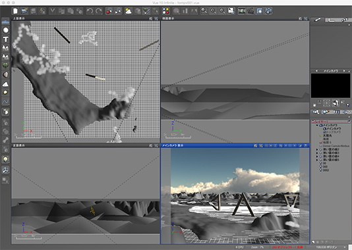This screenshot has width=352, height=250.
Task: Switch to world browser materials tab
Action: [x=326, y=112]
